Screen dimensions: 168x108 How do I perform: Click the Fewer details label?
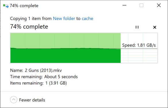[32, 100]
